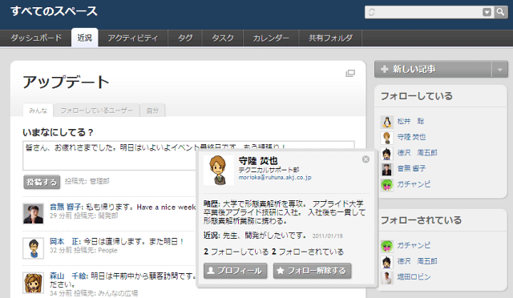
Task: Click green avatar beside ガチャンピ in フォローしている
Action: (387, 184)
